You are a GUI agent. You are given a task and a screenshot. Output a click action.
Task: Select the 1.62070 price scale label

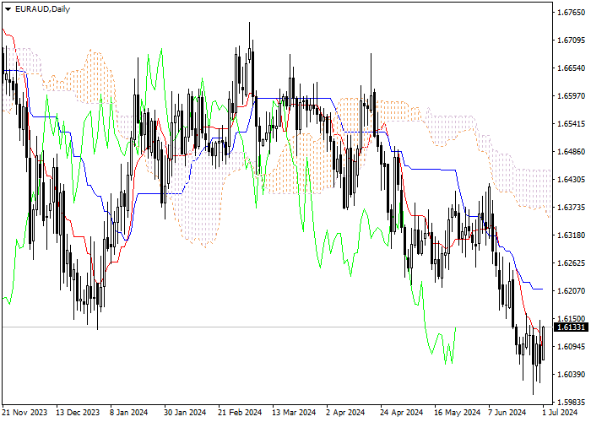point(571,291)
